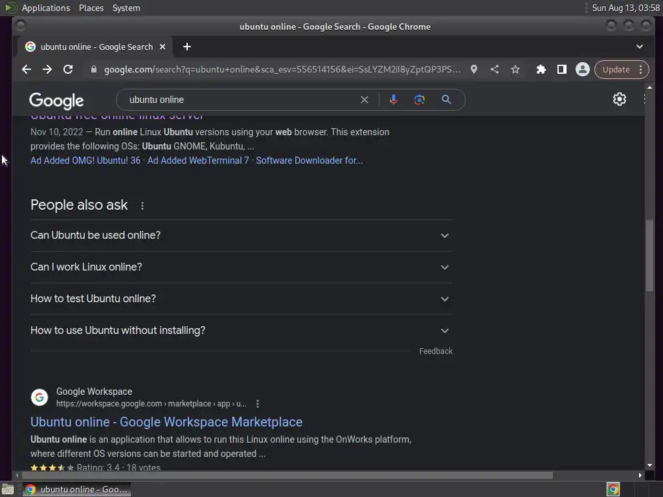663x497 pixels.
Task: Click 'People also ask' heading
Action: pyautogui.click(x=79, y=205)
